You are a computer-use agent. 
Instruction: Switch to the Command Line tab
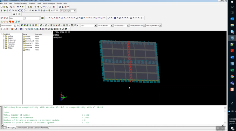pyautogui.click(x=22, y=128)
